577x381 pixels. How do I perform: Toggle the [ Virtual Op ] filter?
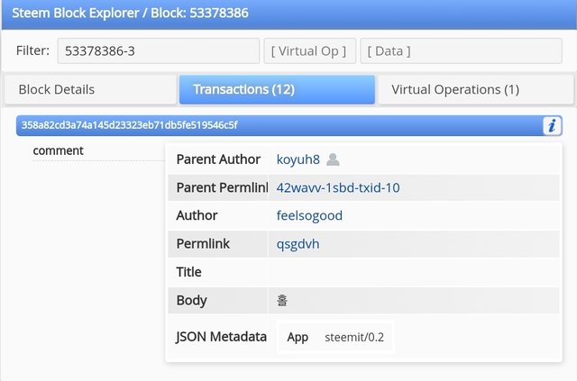click(309, 50)
